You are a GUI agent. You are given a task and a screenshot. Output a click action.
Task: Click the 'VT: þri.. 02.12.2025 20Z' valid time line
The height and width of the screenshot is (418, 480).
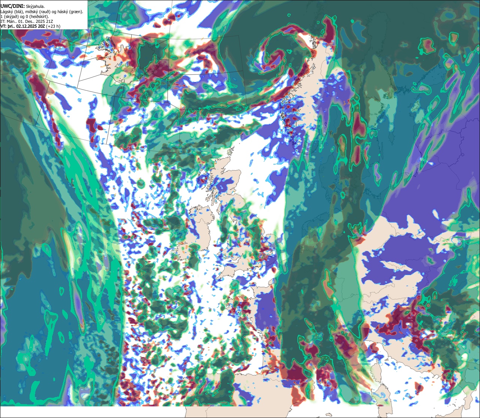(30, 26)
